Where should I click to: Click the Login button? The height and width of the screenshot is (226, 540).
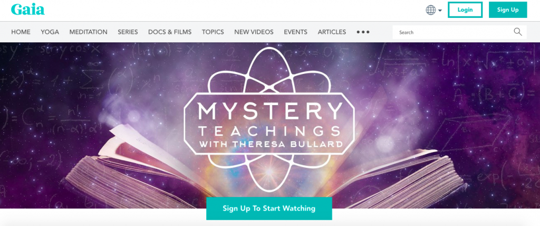tap(465, 10)
